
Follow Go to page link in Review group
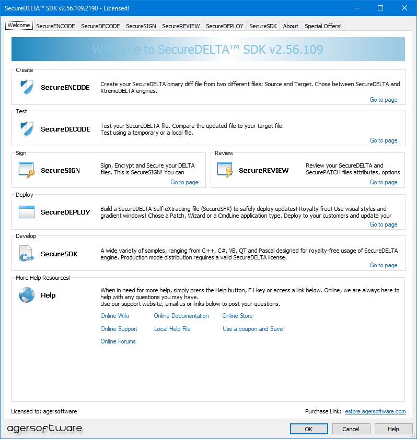pos(384,182)
